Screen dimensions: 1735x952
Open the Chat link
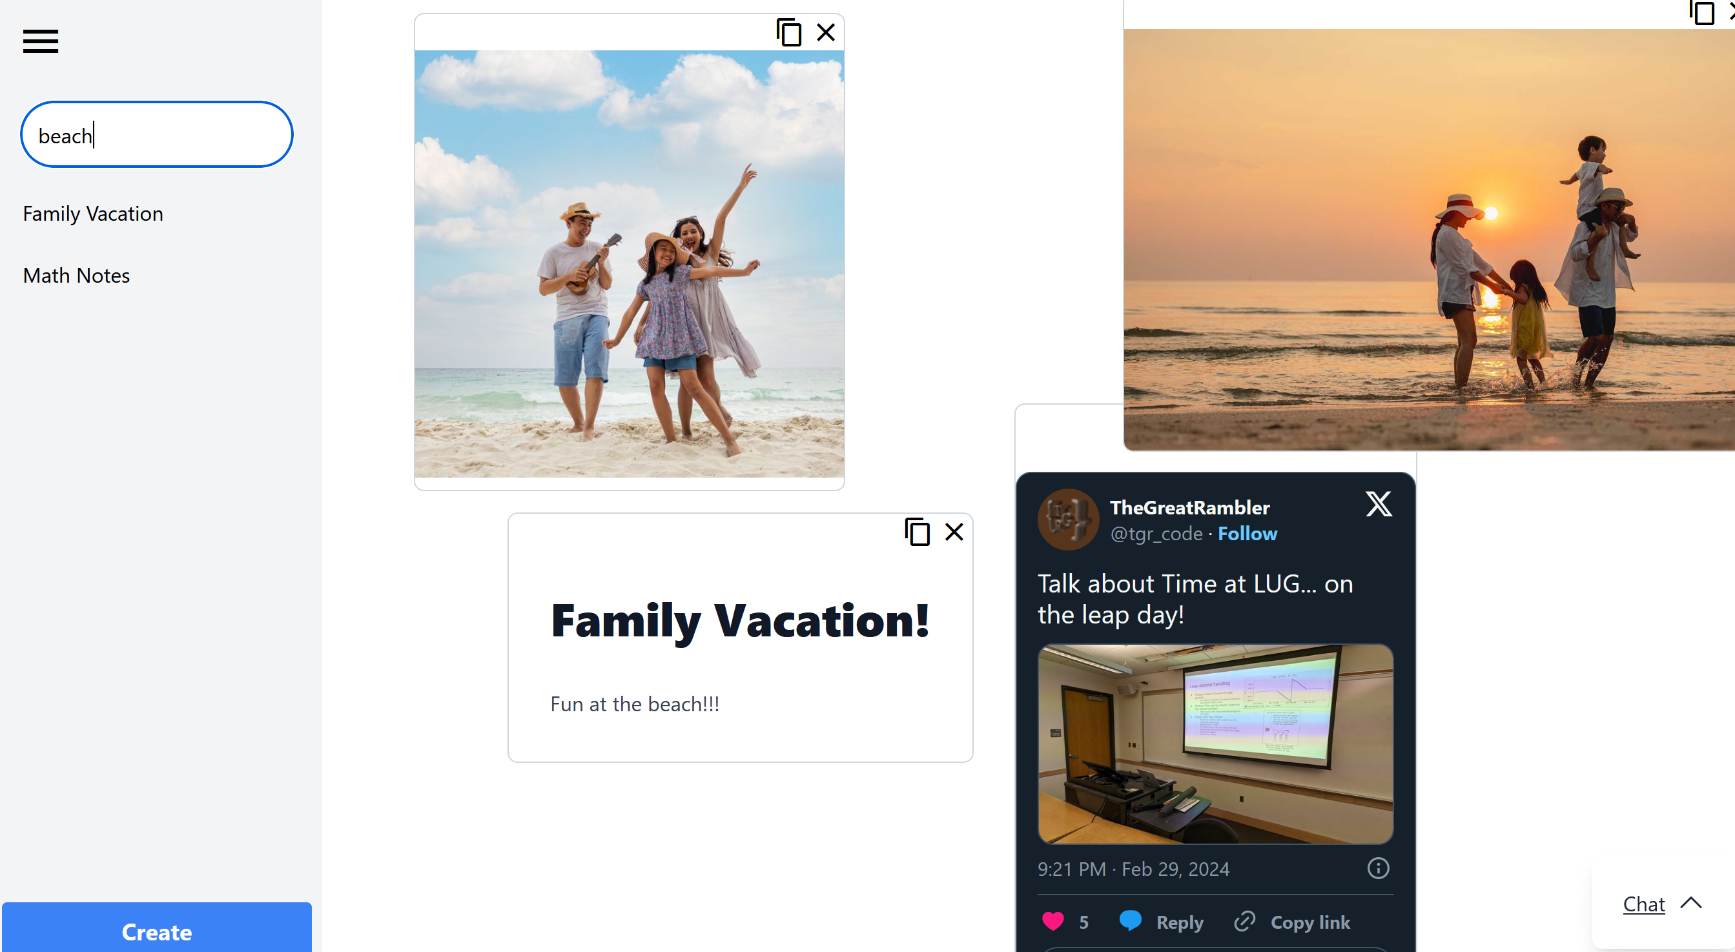(1643, 904)
